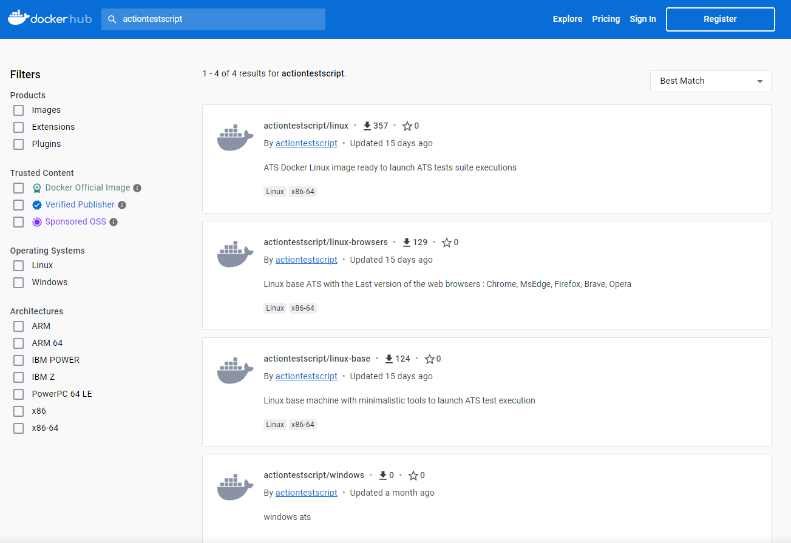Open publisher link under actiontestscript/linux-browsers
The image size is (791, 543).
307,260
